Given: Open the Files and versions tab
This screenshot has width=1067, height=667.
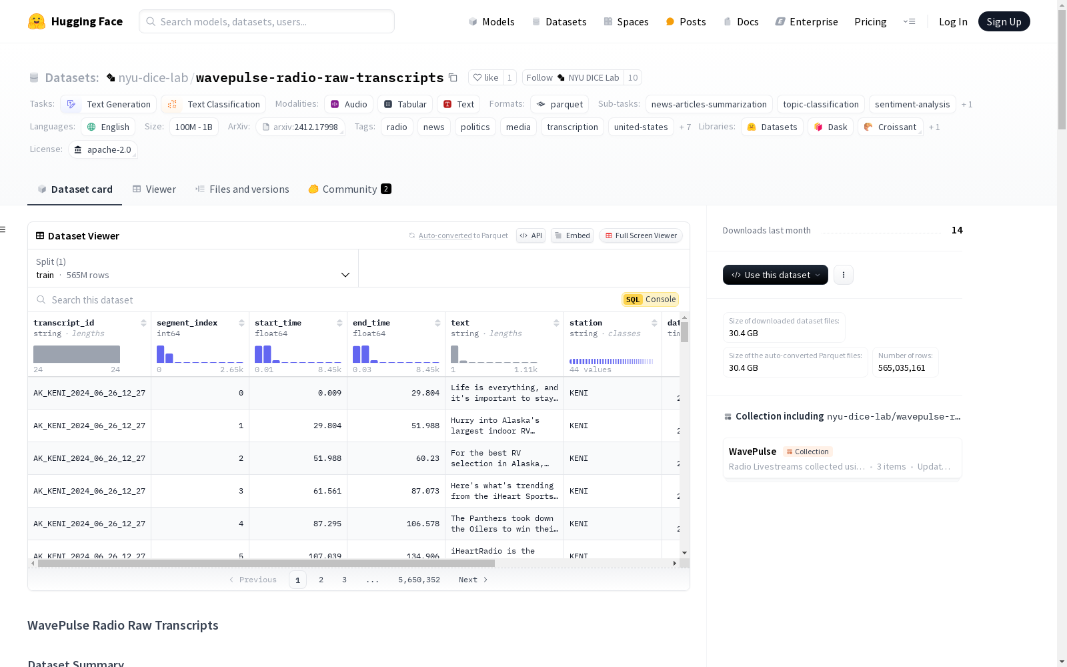Looking at the screenshot, I should point(242,189).
